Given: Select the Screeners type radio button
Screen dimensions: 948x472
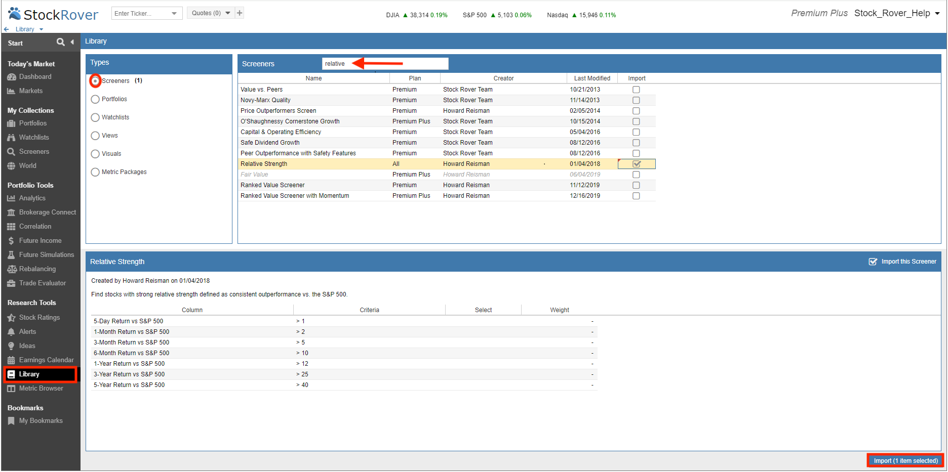Looking at the screenshot, I should pyautogui.click(x=95, y=81).
